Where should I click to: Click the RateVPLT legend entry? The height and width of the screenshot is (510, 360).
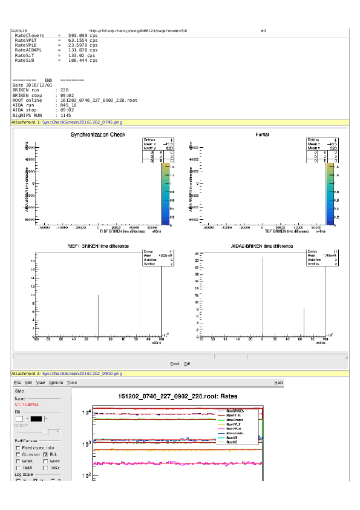click(230, 425)
